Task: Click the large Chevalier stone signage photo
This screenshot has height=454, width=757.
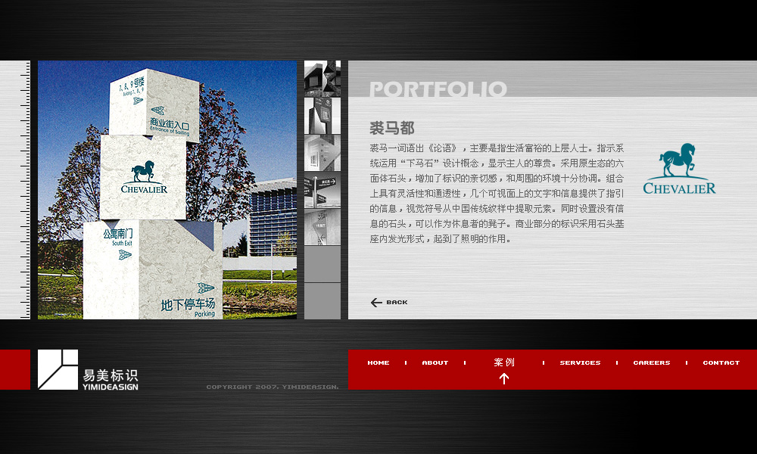Action: pos(167,190)
